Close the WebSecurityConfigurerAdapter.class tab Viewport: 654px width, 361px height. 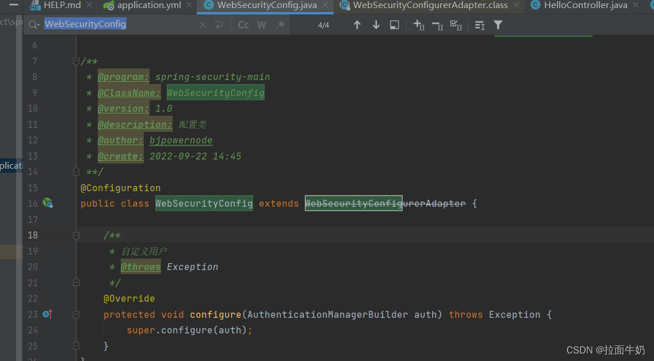(x=517, y=5)
